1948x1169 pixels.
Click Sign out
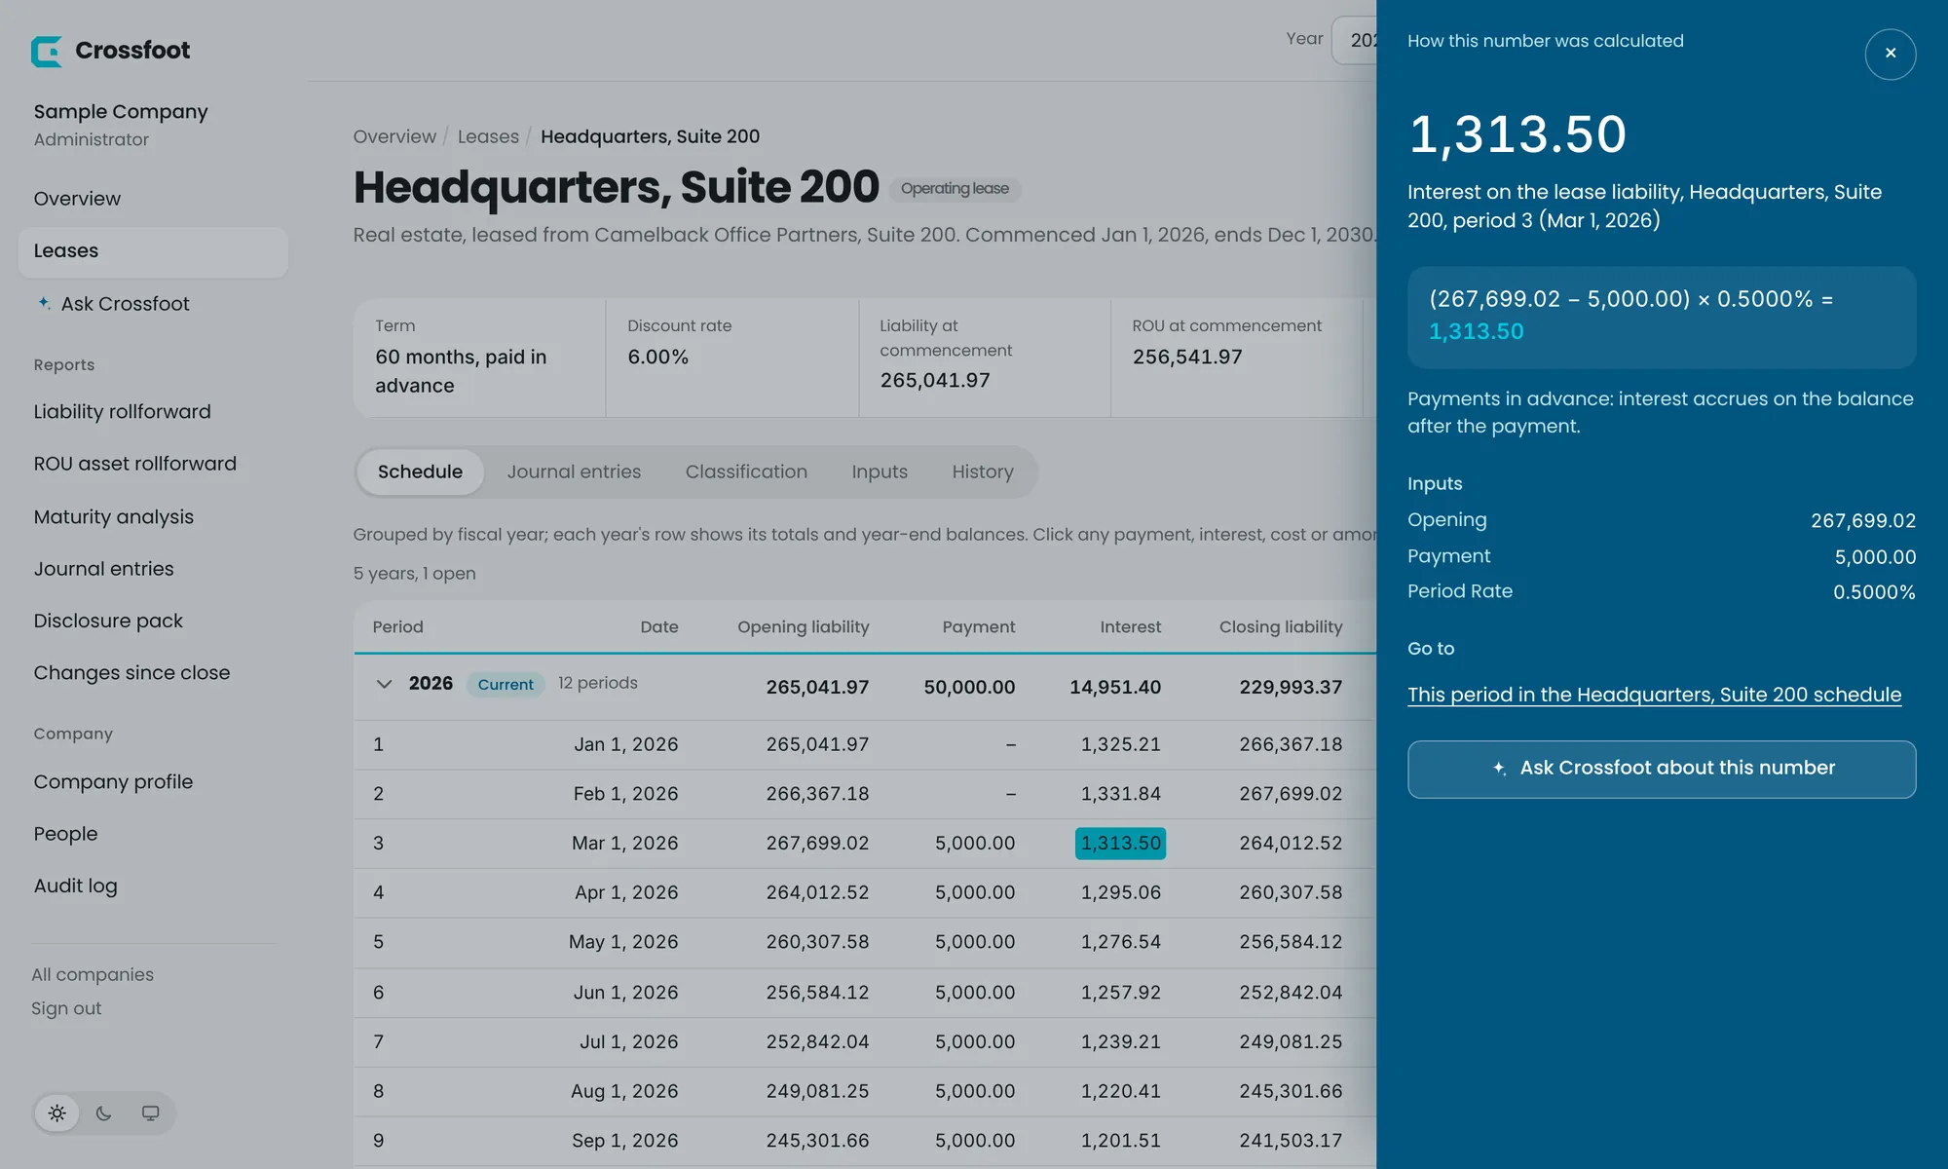66,1009
